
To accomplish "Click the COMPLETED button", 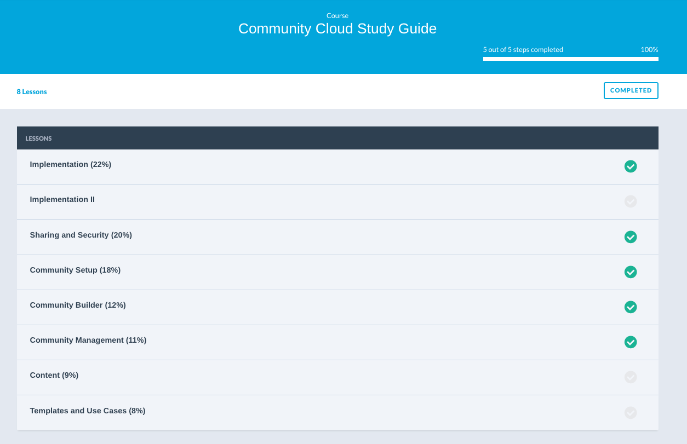I will point(631,90).
